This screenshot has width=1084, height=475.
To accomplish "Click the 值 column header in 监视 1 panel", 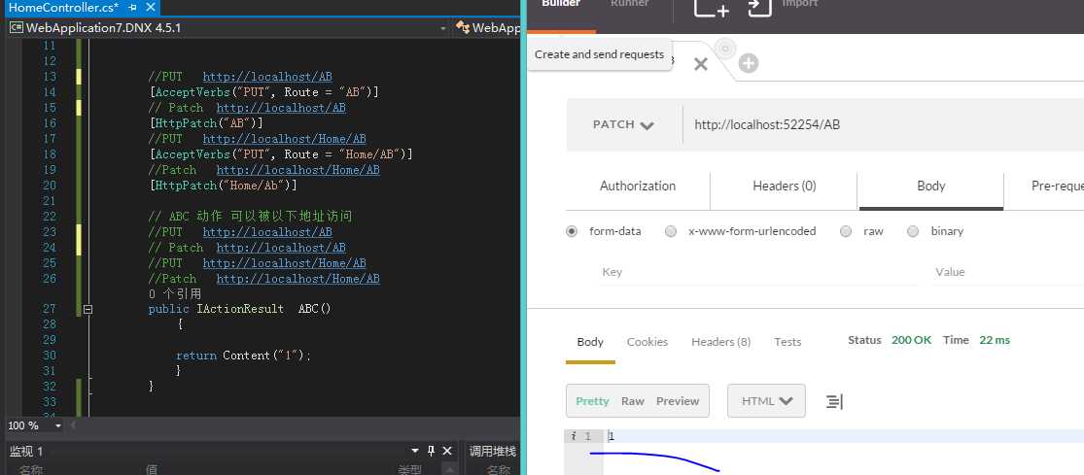I will click(x=151, y=470).
